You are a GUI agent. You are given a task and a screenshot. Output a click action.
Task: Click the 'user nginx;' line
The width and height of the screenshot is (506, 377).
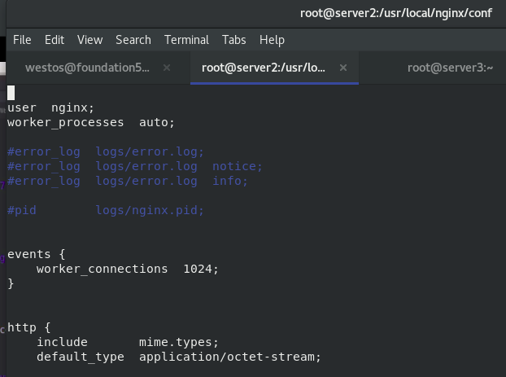click(x=50, y=107)
